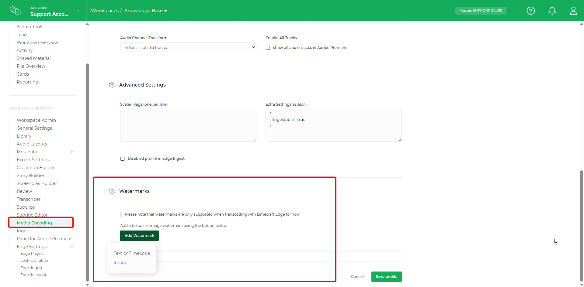This screenshot has width=584, height=287.
Task: Select Text or Timecode watermark option
Action: click(x=131, y=253)
